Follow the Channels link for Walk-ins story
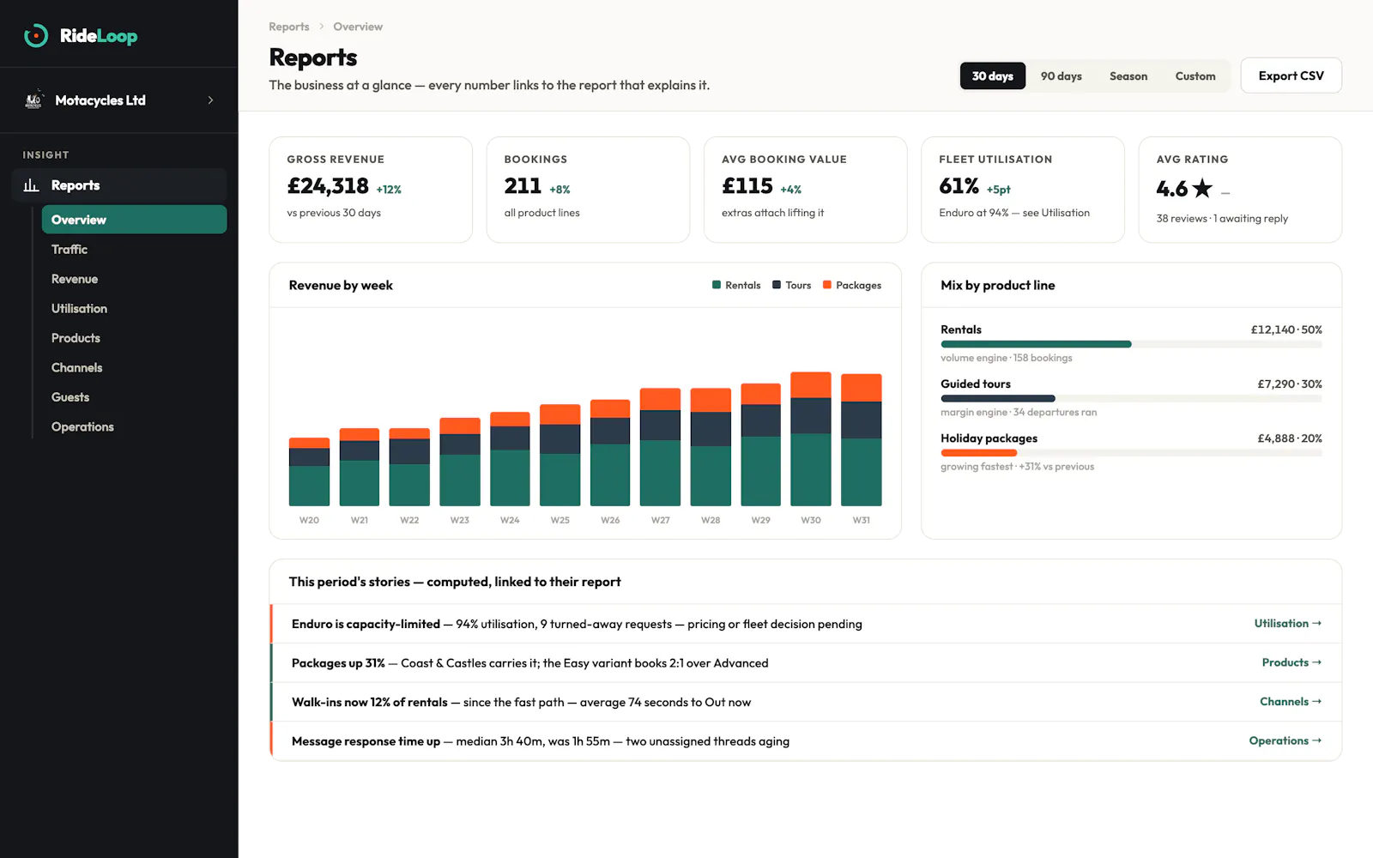 1291,702
